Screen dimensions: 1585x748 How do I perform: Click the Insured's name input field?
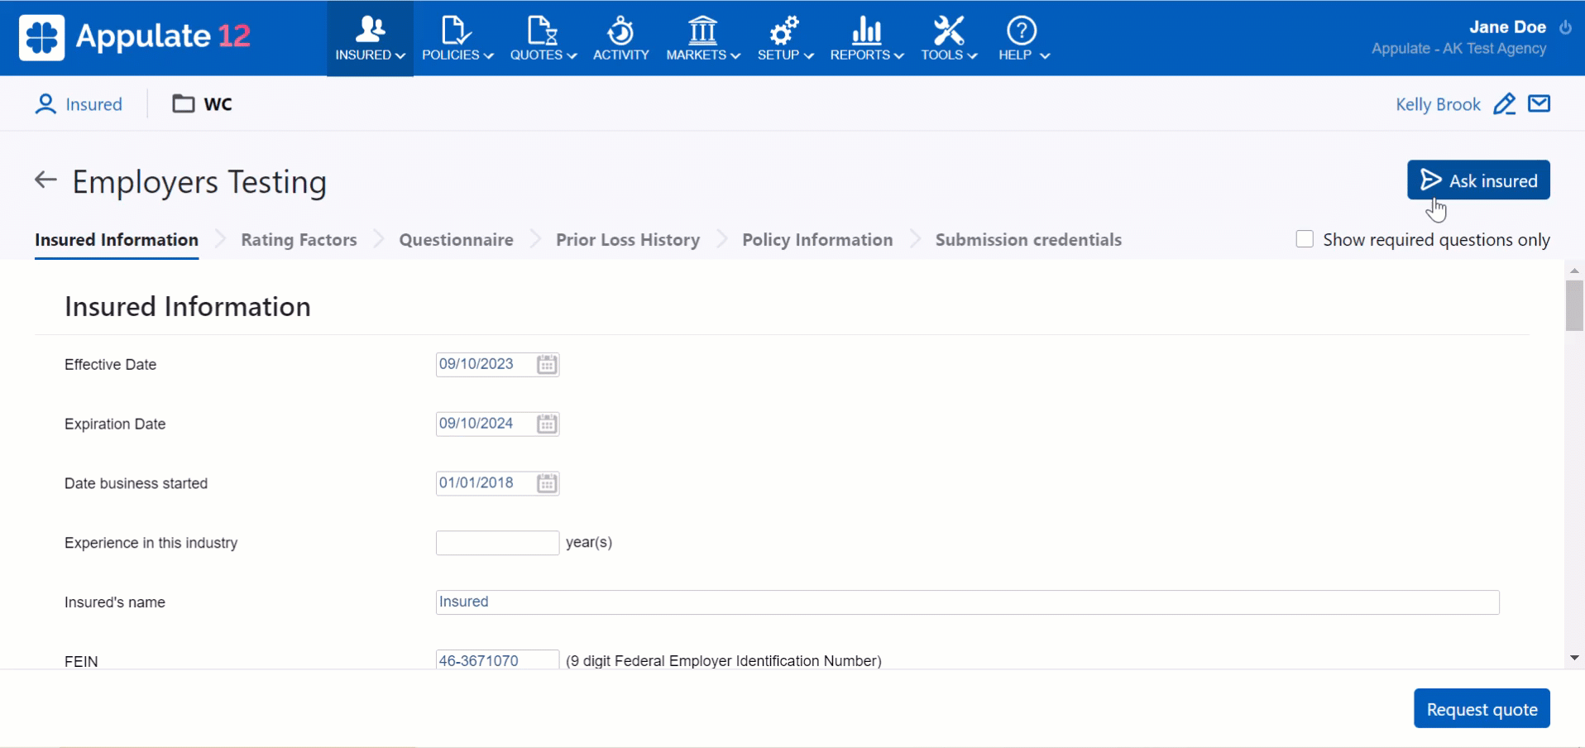(x=967, y=602)
